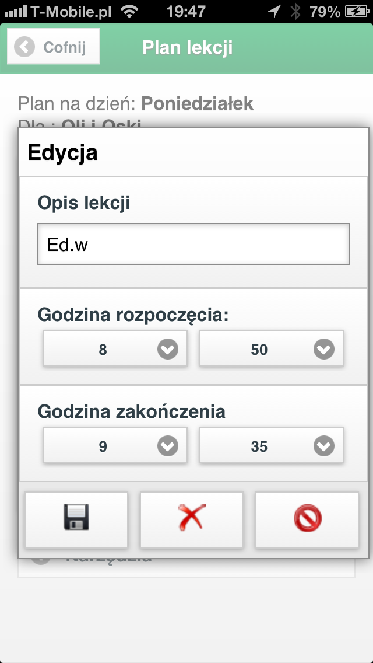373x663 pixels.
Task: Tap the Plan lekcji header title
Action: pyautogui.click(x=188, y=47)
